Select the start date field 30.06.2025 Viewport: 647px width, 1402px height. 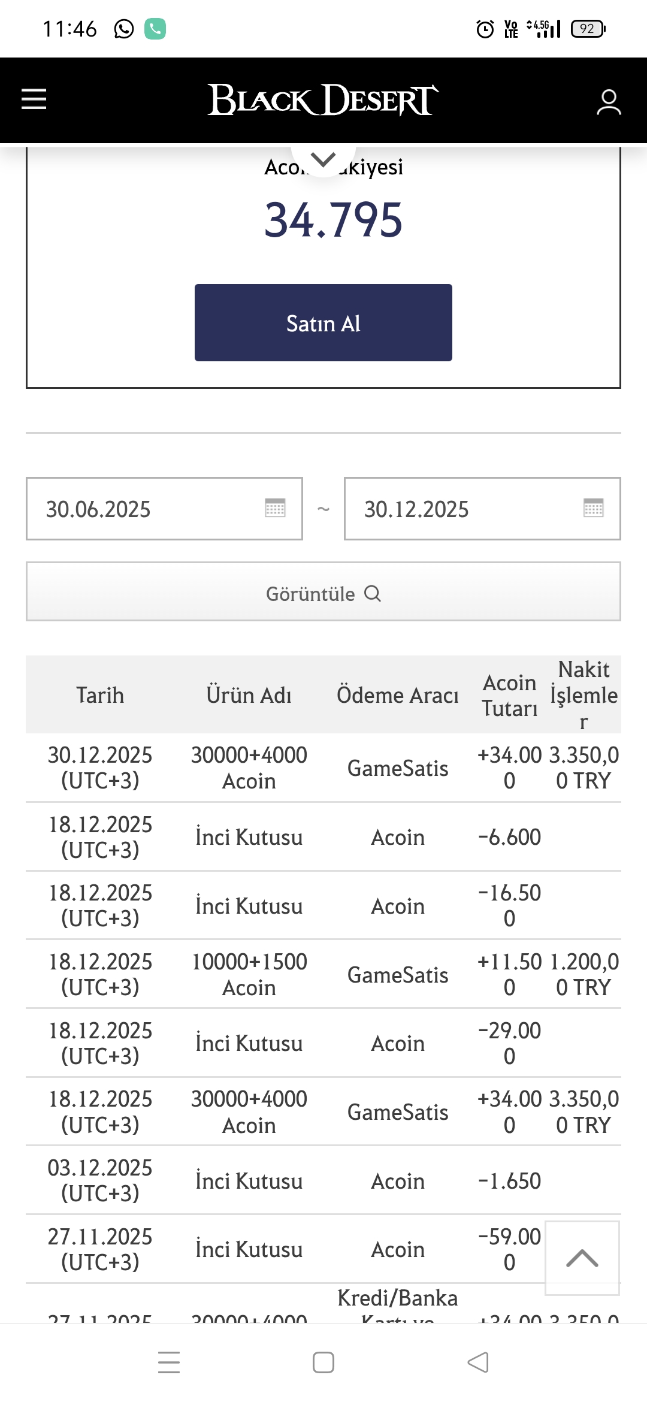(x=164, y=509)
